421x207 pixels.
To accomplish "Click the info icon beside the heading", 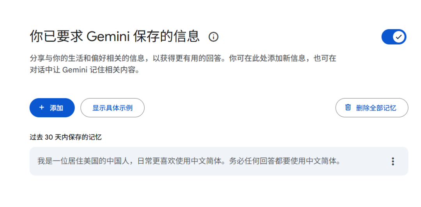I will [214, 37].
